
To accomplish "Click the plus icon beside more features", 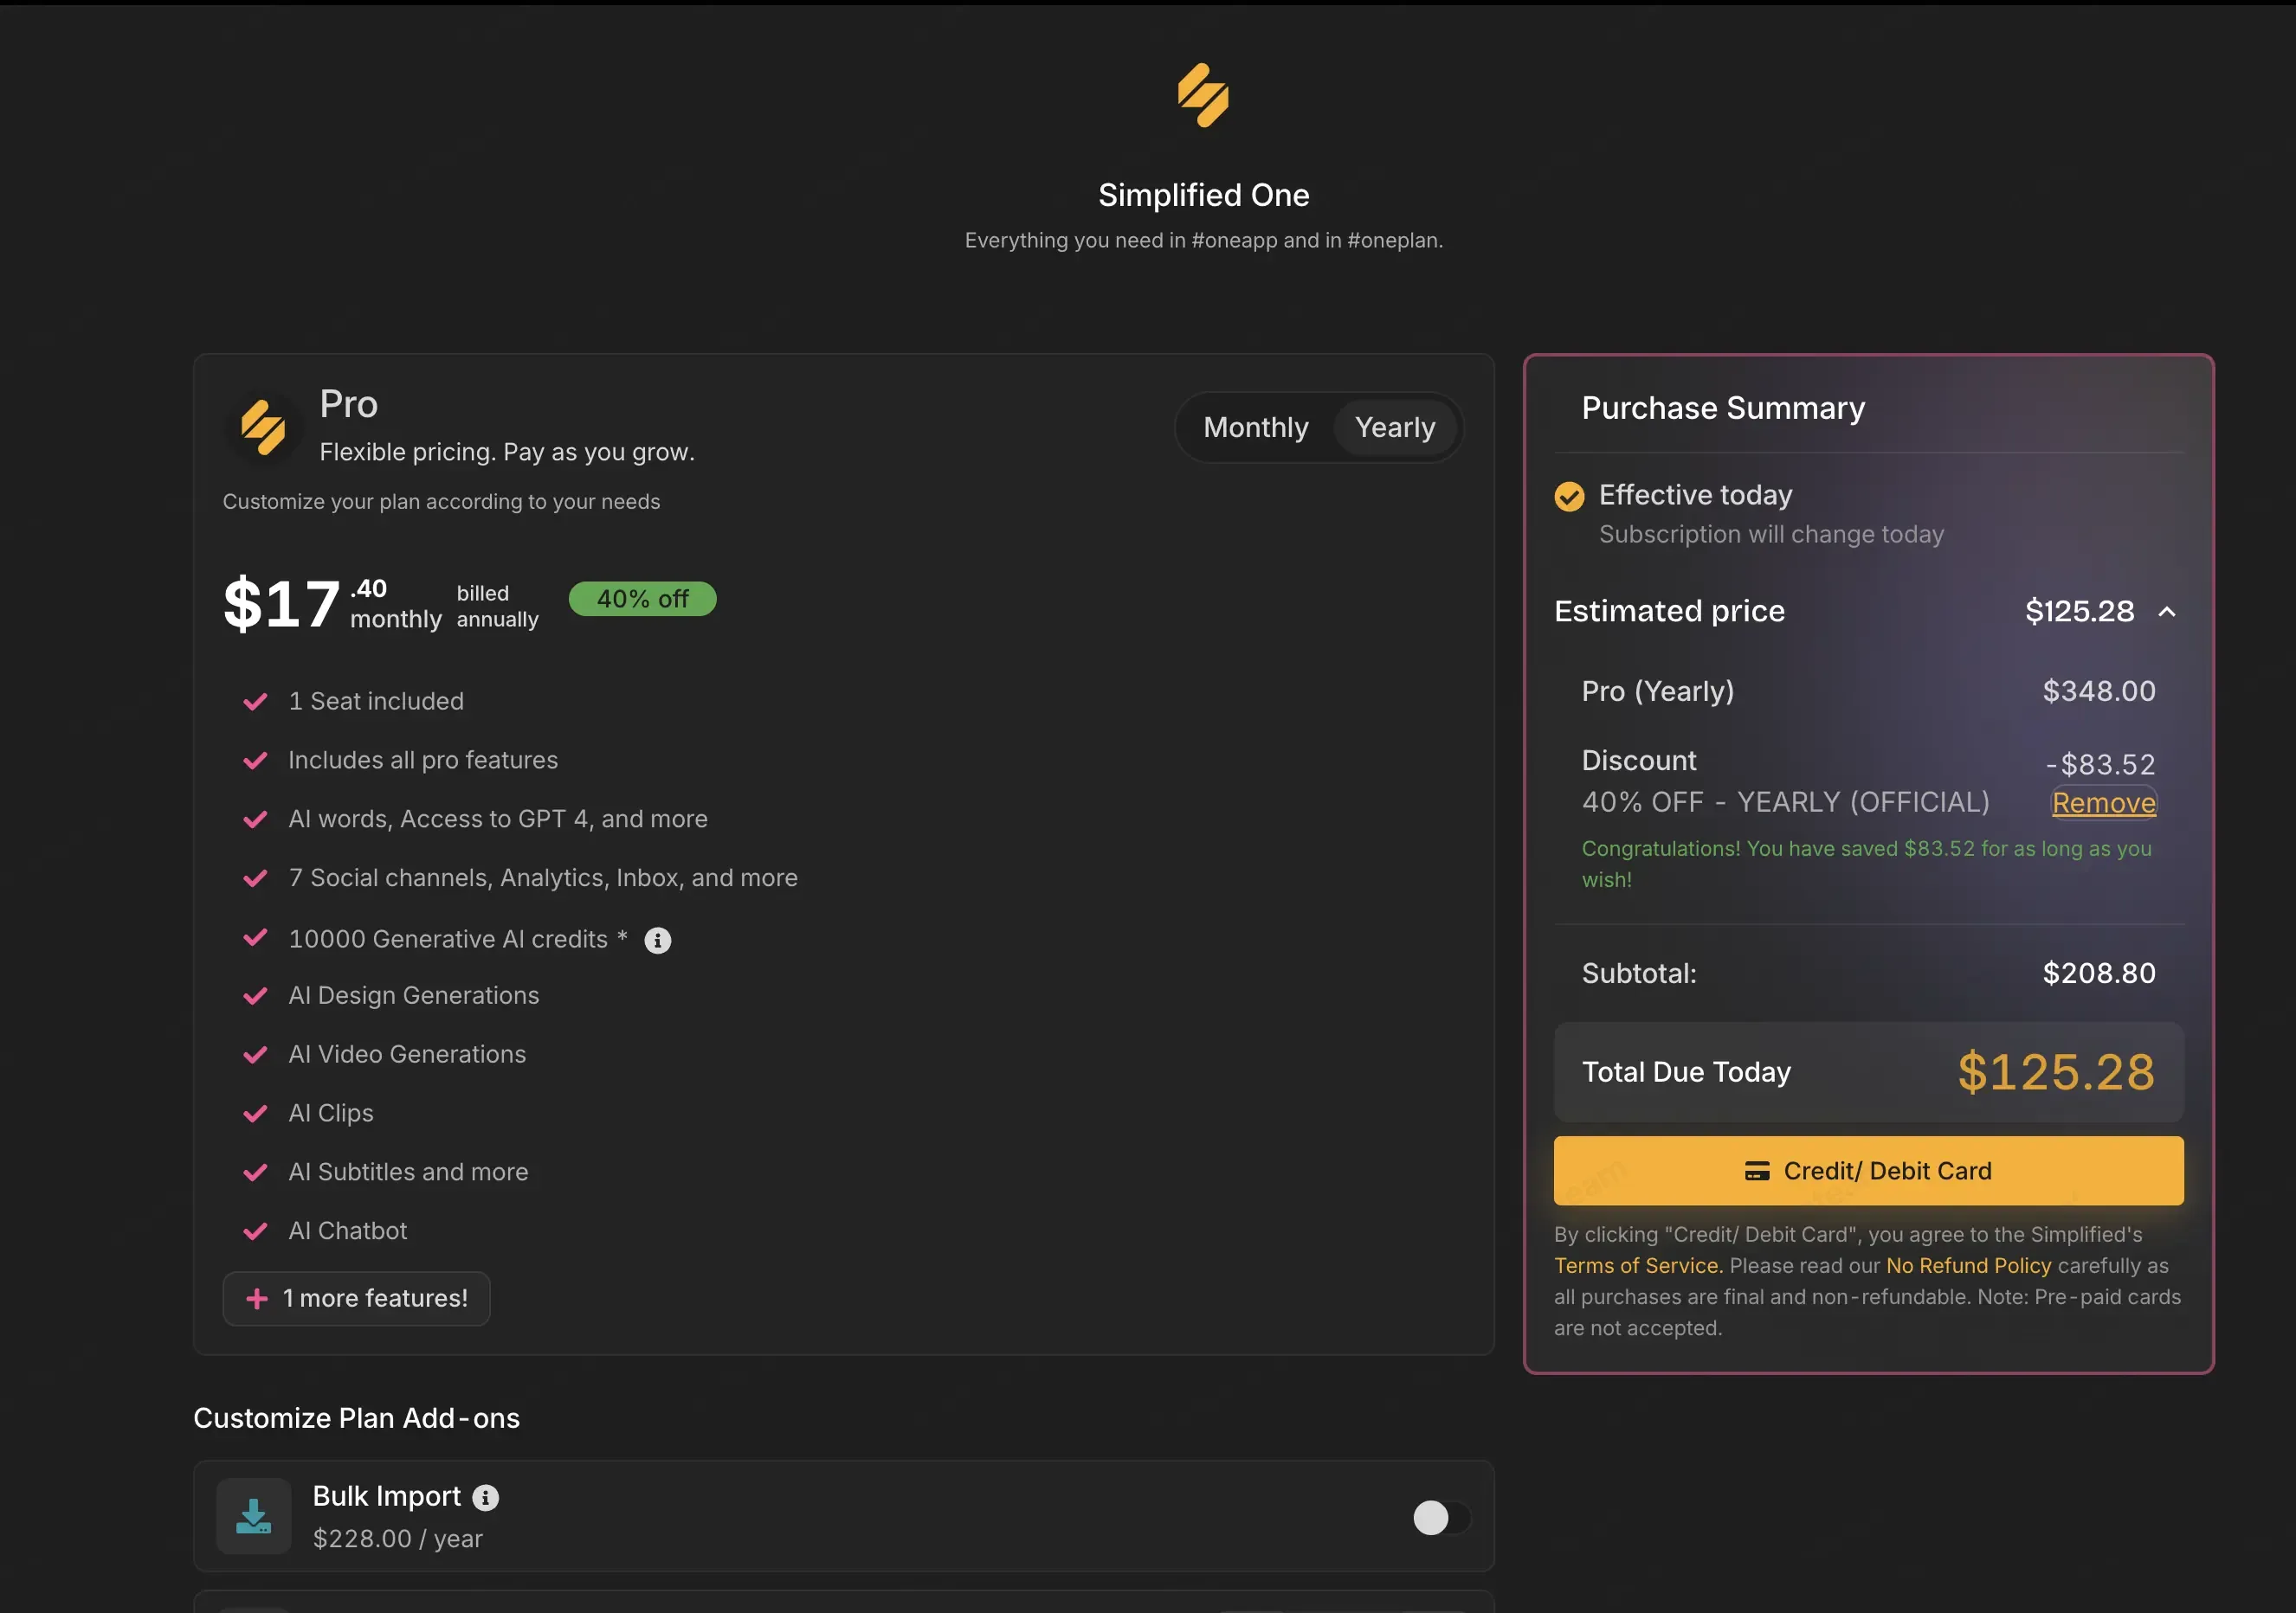I will pos(257,1298).
